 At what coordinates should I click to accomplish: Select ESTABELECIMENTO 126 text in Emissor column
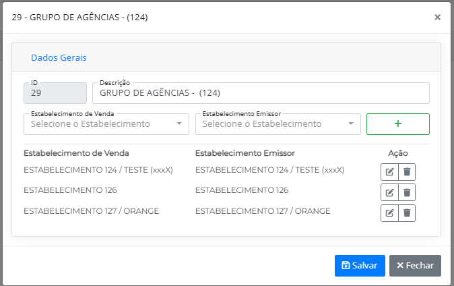click(x=242, y=190)
